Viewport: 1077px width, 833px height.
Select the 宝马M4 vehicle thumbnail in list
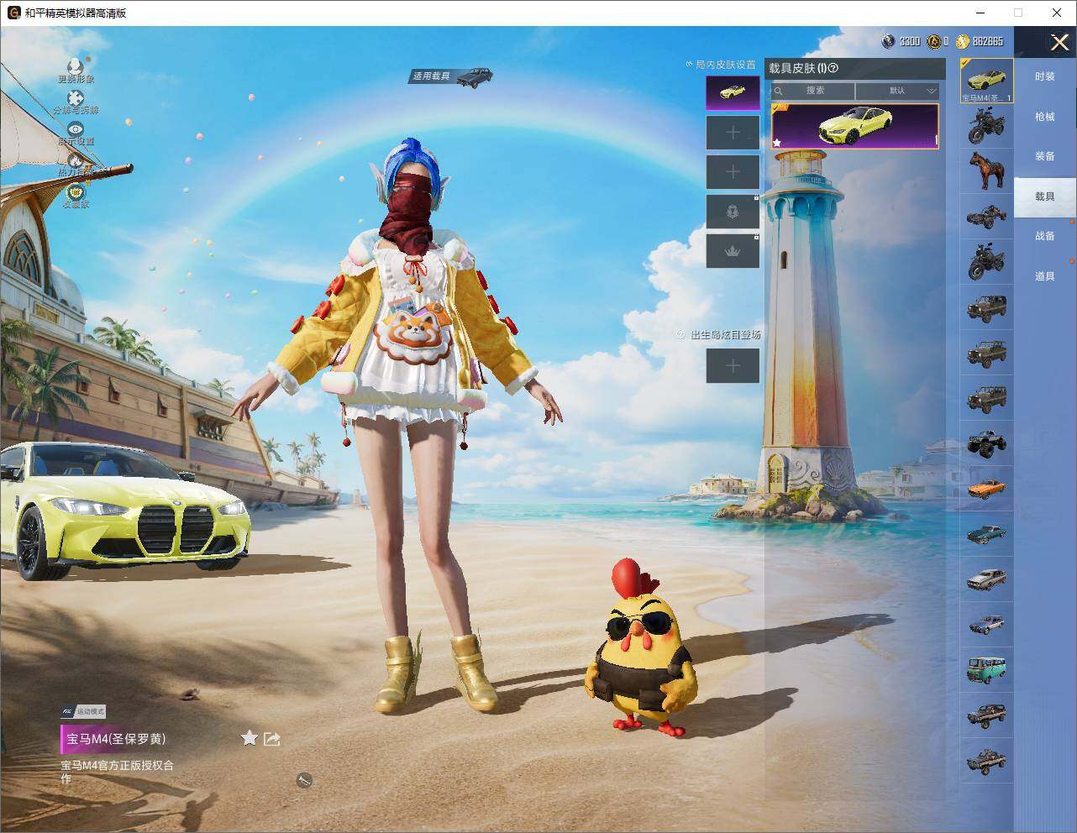tap(987, 81)
